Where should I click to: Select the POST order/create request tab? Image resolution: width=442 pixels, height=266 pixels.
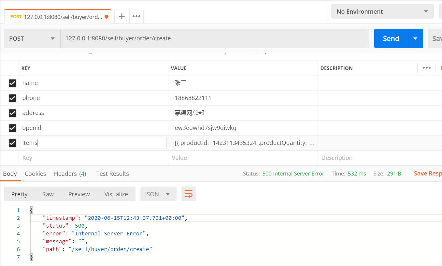pos(57,17)
